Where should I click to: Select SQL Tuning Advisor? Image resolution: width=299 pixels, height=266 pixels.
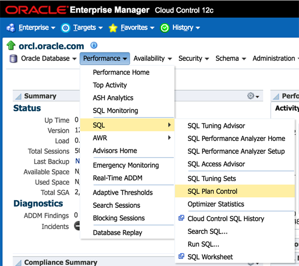point(216,126)
